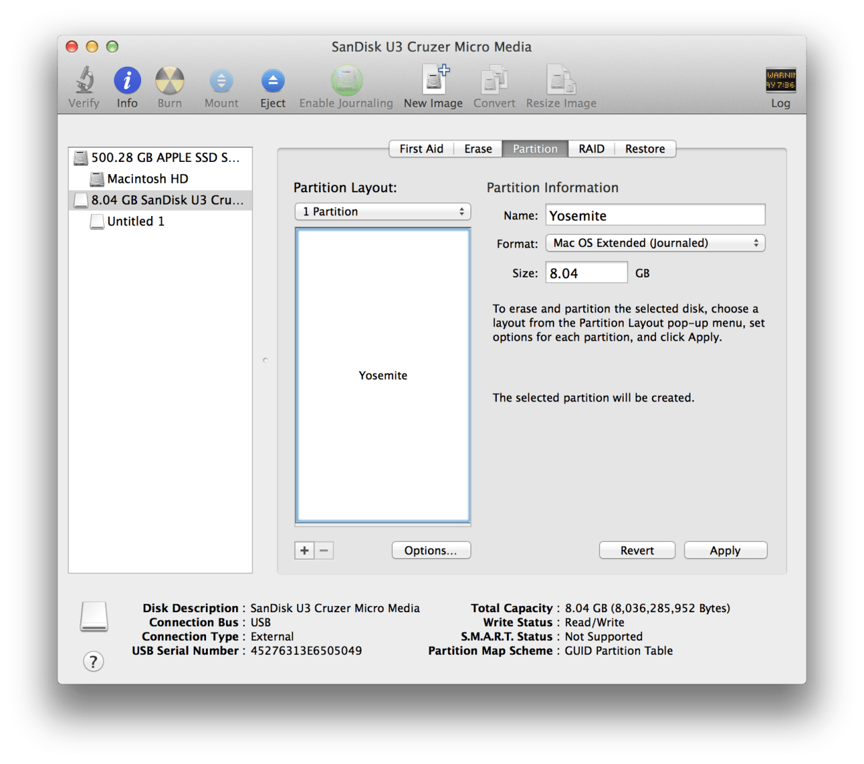The image size is (864, 764).
Task: Click the New Image toolbar icon
Action: tap(433, 80)
